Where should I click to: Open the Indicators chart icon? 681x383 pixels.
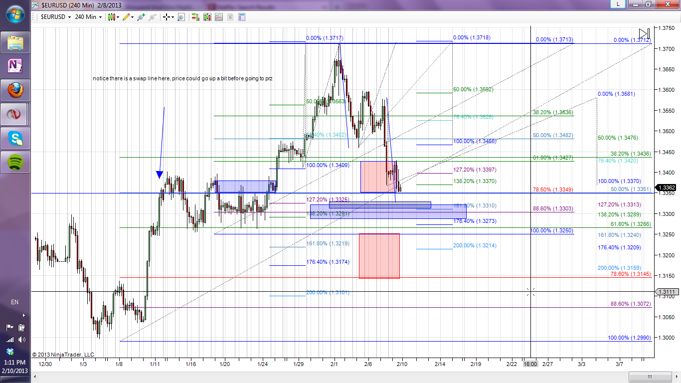218,17
